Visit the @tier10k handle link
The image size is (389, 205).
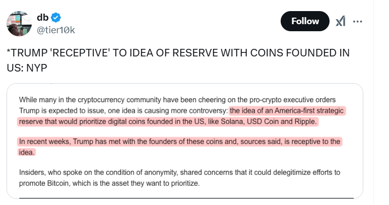56,30
